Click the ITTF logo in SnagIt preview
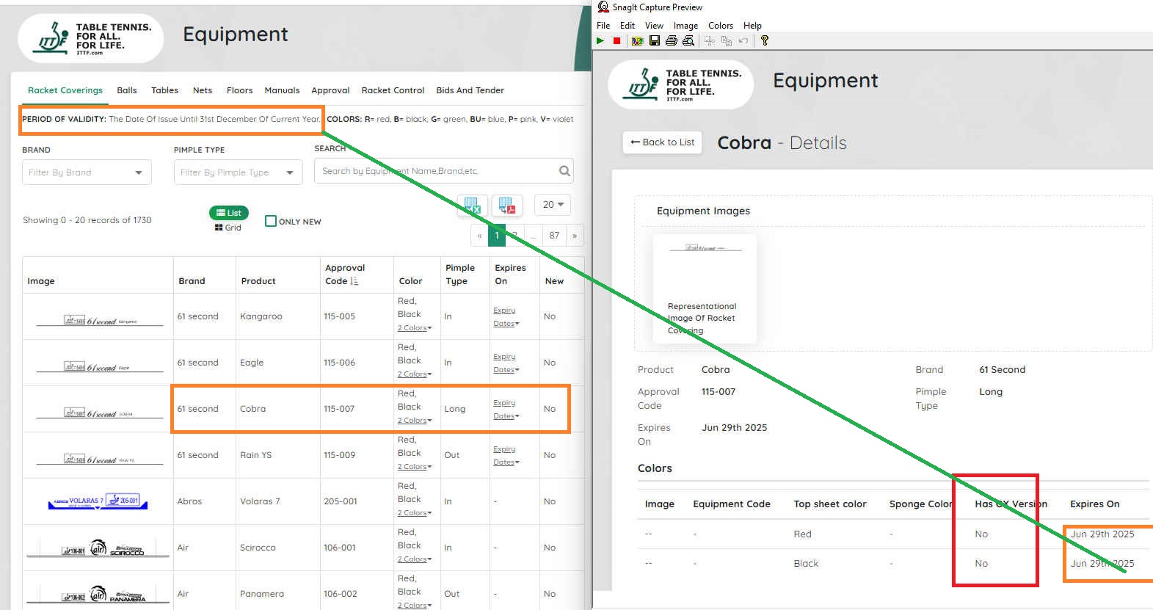The image size is (1153, 610). 680,85
